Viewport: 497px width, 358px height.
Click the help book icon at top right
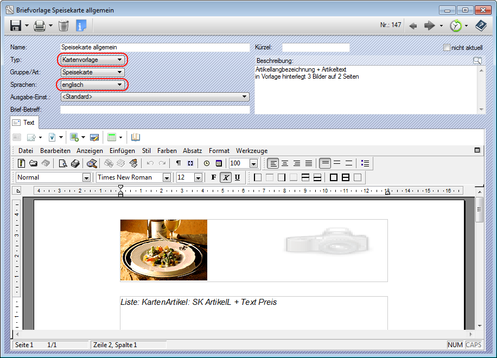tap(481, 25)
